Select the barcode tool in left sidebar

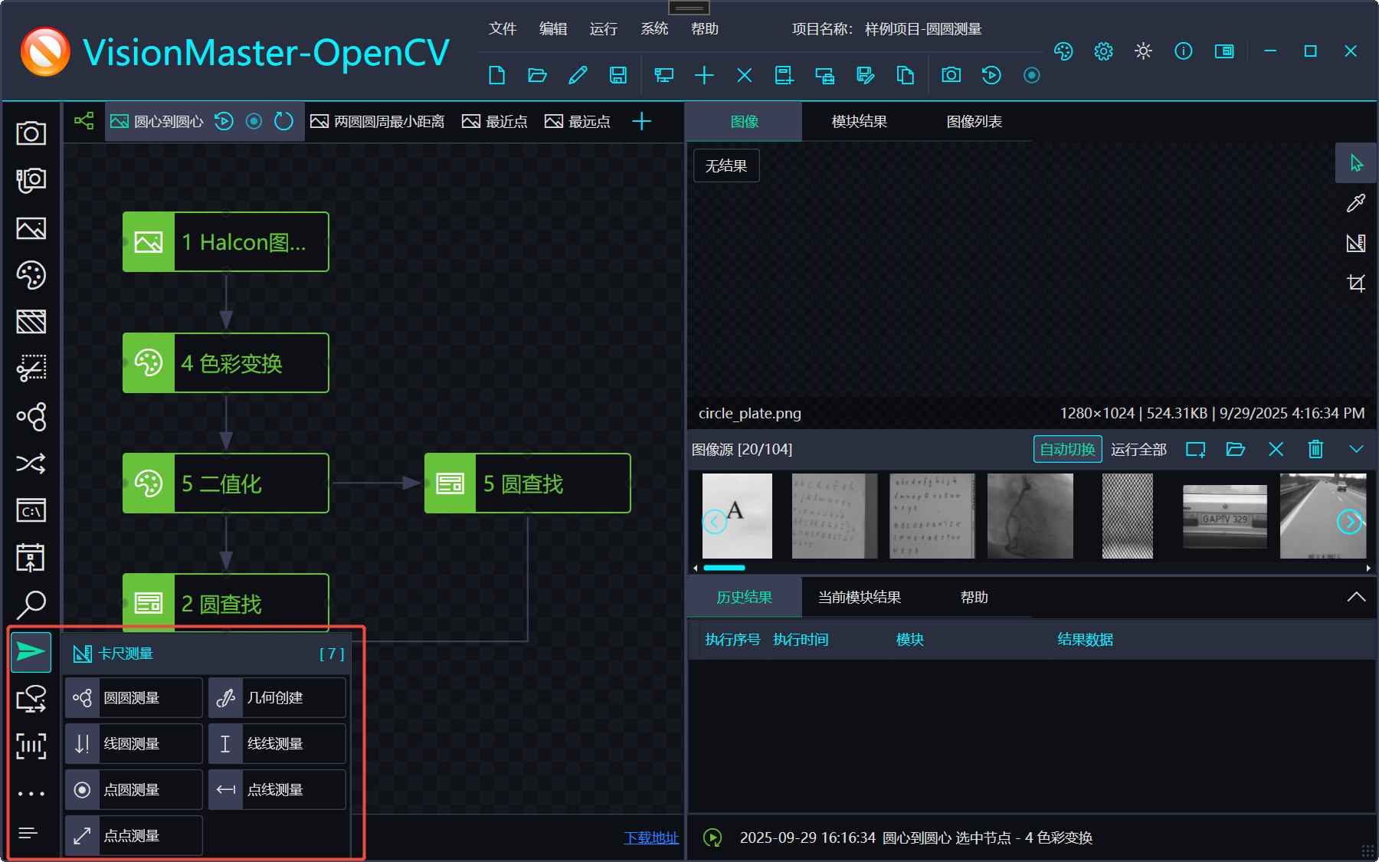click(x=31, y=746)
